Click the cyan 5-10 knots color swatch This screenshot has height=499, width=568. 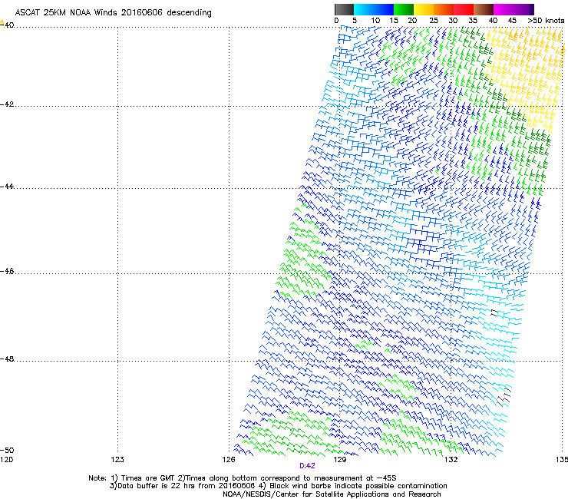click(364, 9)
